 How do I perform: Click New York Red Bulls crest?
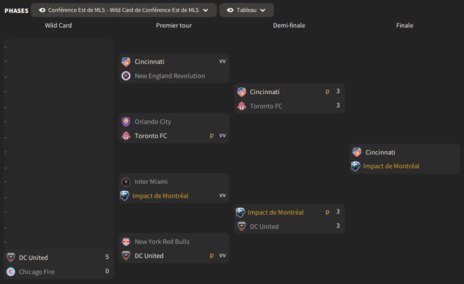coord(126,242)
